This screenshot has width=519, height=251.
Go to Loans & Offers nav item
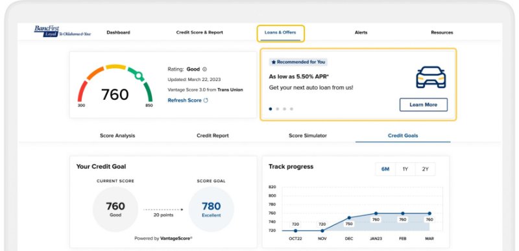pyautogui.click(x=280, y=32)
